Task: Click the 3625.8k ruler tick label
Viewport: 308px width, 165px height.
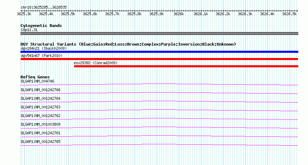Action: click(x=134, y=14)
